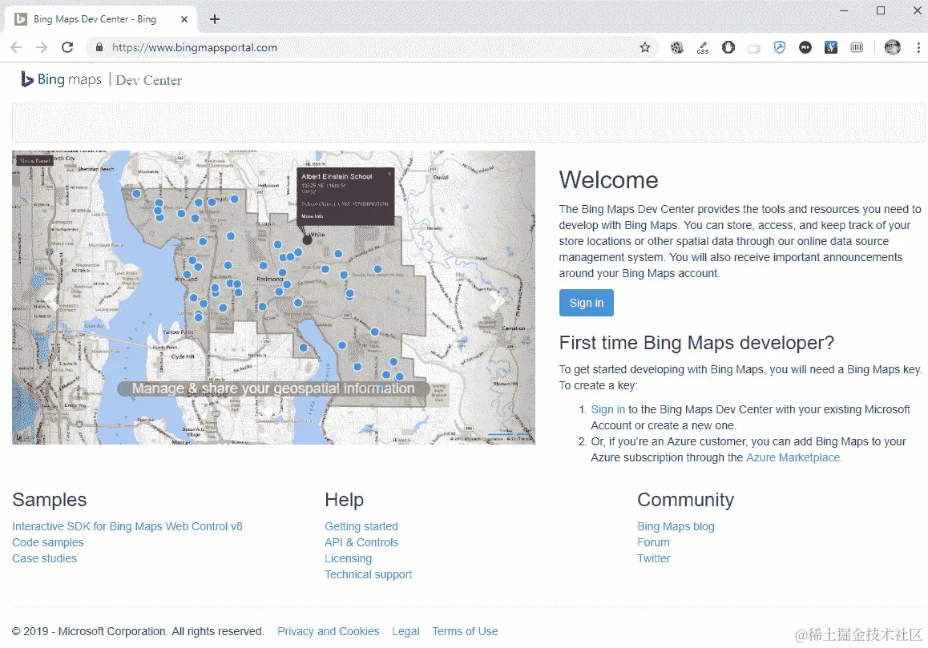
Task: Open the Licensing link
Action: [348, 558]
